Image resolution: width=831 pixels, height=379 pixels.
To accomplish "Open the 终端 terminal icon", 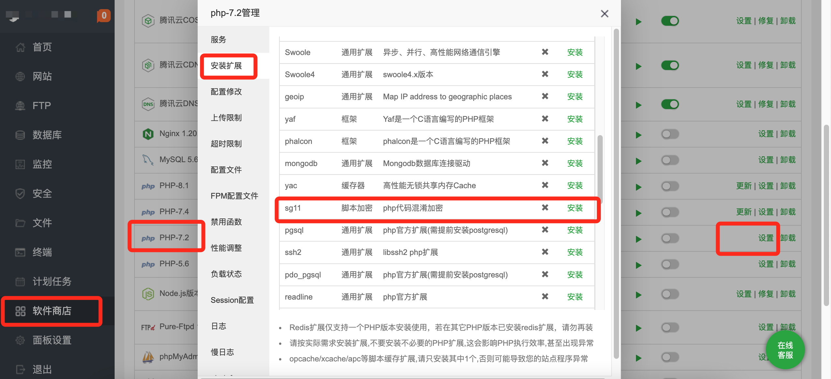I will click(20, 252).
